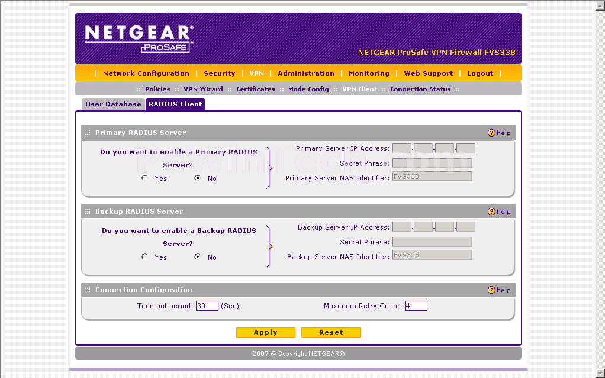
Task: Select No for Backup RADIUS Server
Action: pyautogui.click(x=198, y=257)
